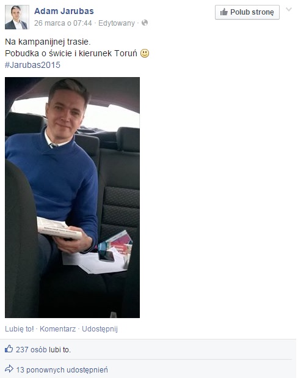Toggle like with Lubię to!
Screen dimensions: 298x378
click(20, 329)
